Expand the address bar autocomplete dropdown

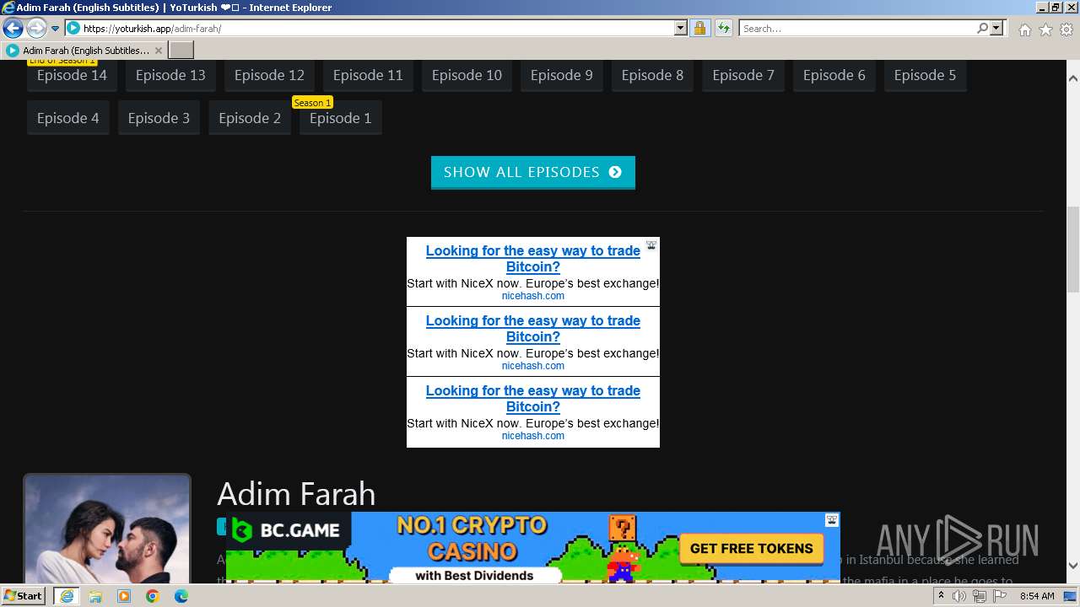coord(681,29)
